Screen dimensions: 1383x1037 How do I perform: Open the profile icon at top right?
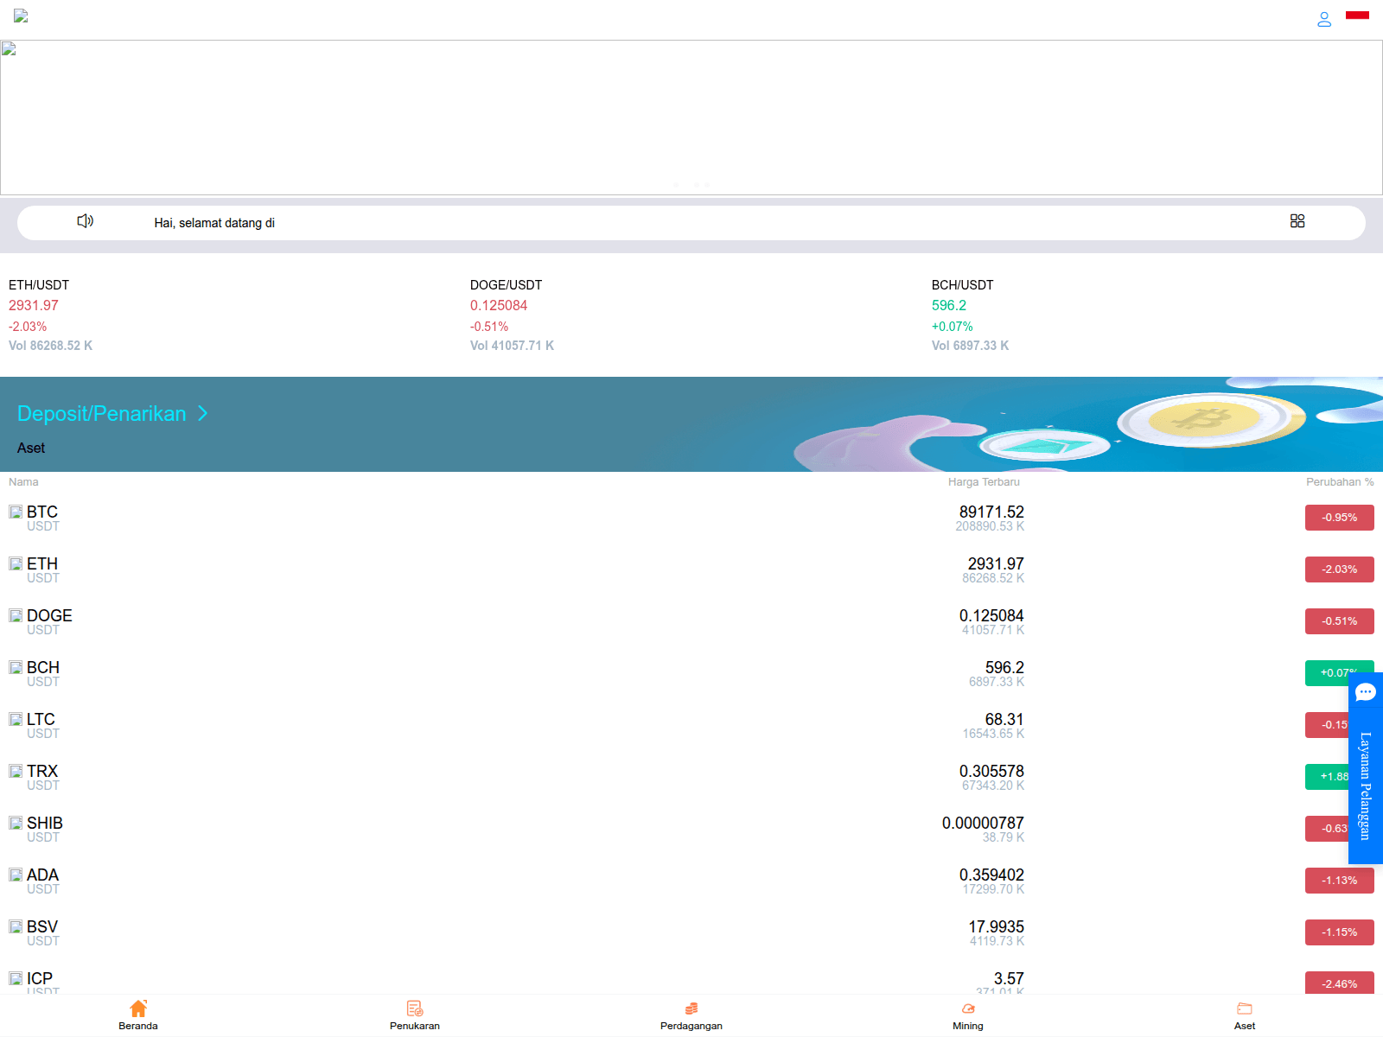click(x=1323, y=19)
